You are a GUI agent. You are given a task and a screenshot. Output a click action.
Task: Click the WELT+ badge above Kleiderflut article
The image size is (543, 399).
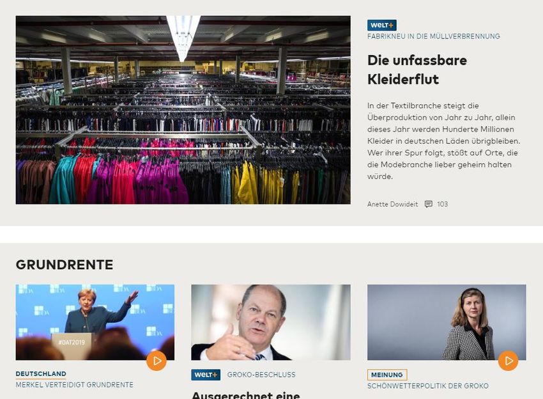[381, 25]
